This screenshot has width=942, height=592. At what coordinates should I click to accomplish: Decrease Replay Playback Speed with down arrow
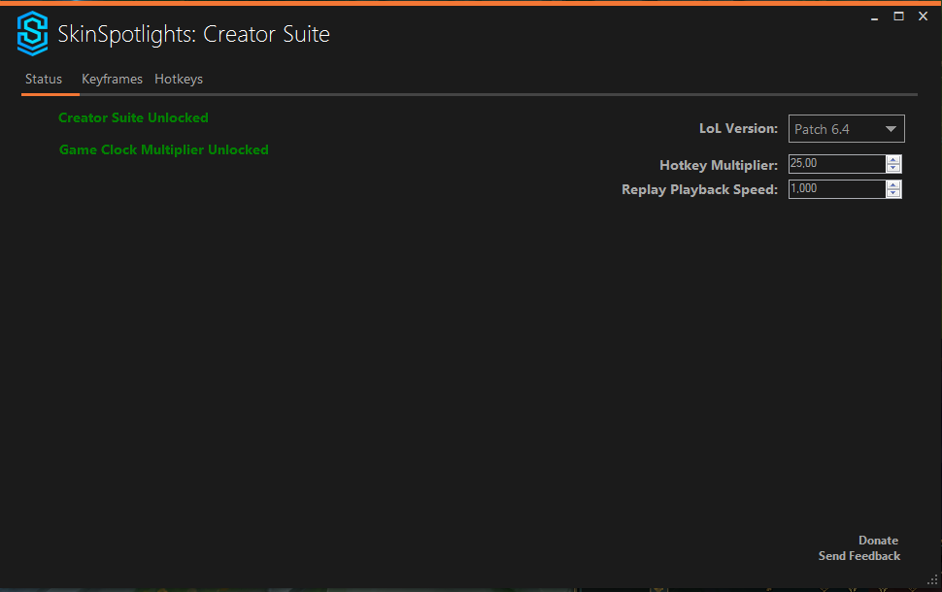coord(893,193)
